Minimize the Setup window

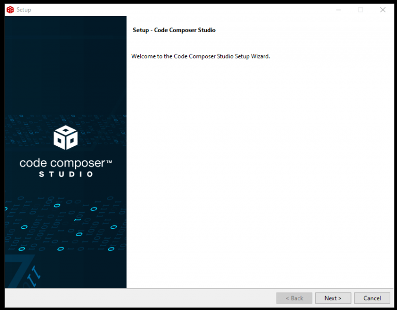point(338,10)
